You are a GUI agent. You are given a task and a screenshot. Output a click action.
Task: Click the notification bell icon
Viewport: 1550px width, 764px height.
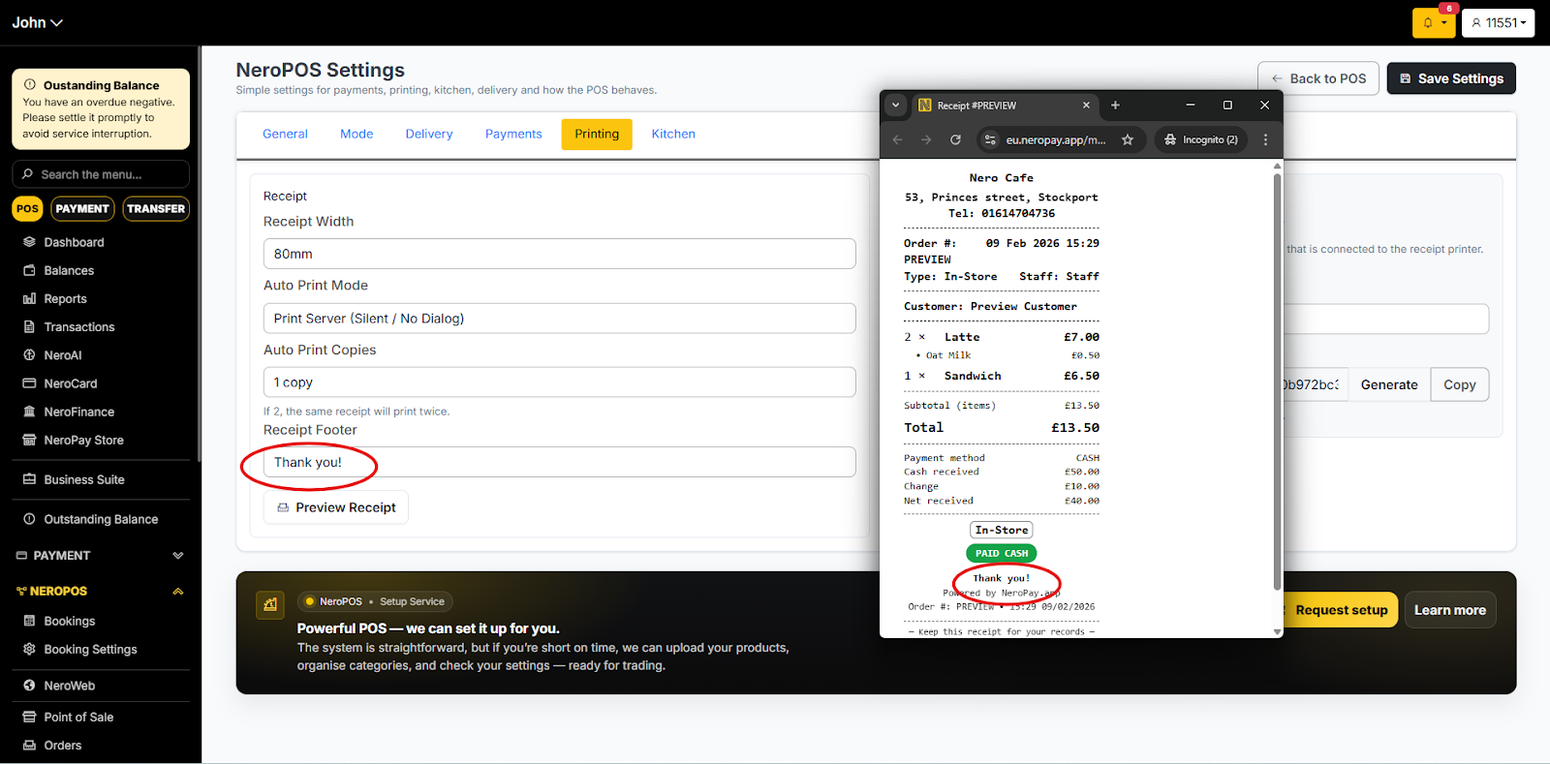(x=1428, y=23)
